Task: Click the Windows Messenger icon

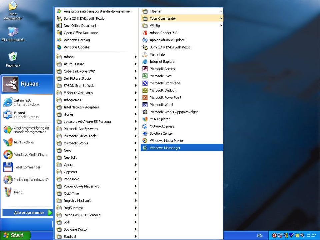Action: [x=145, y=148]
